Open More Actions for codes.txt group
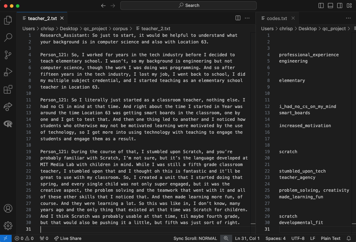 pyautogui.click(x=348, y=18)
